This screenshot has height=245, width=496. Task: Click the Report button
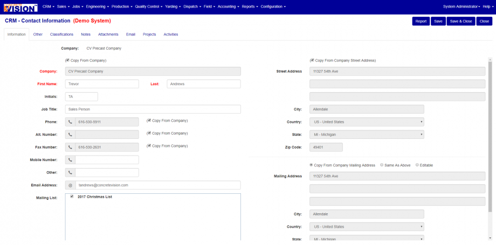(421, 21)
